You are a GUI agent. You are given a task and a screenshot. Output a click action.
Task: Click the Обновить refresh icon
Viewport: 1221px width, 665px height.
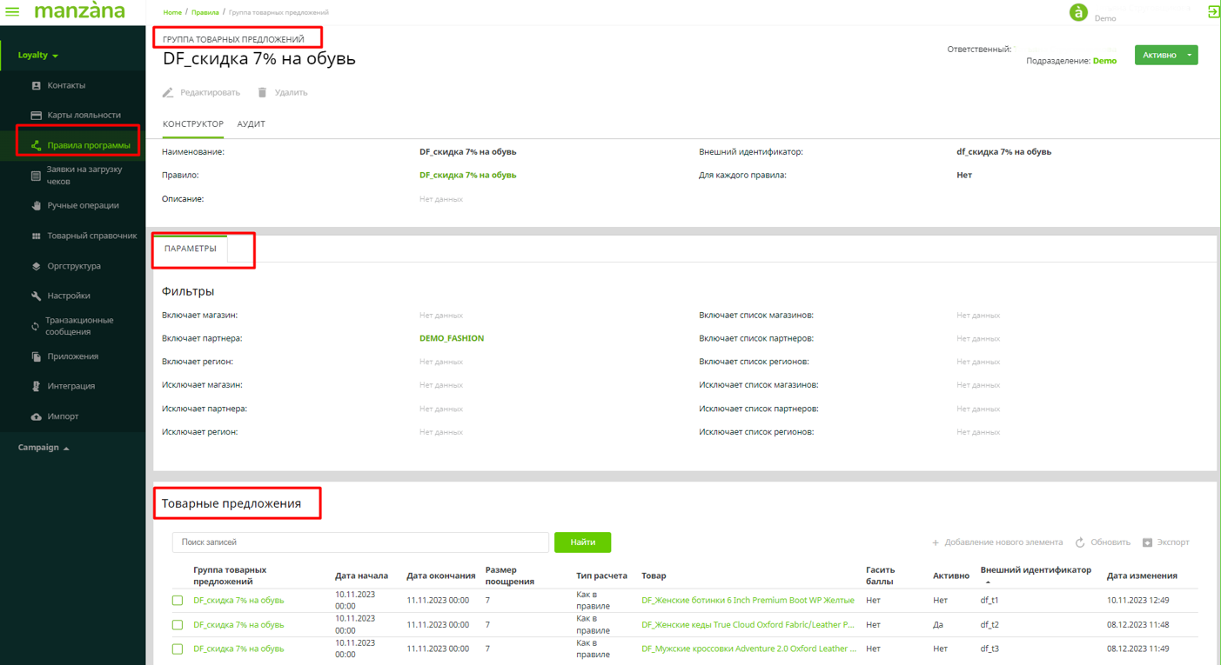(1080, 542)
